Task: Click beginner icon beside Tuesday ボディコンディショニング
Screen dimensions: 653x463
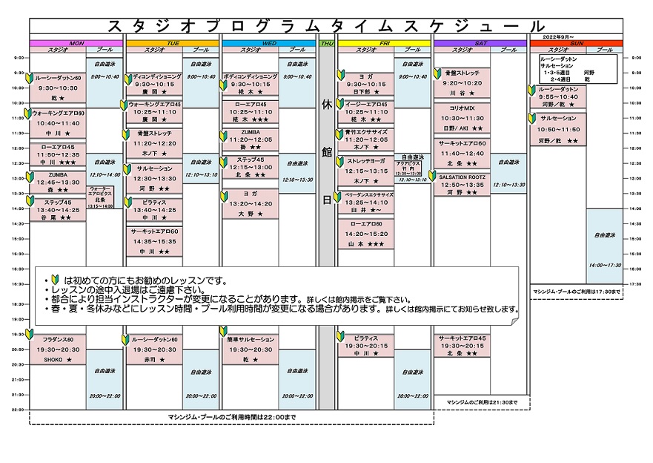Action: tap(128, 79)
